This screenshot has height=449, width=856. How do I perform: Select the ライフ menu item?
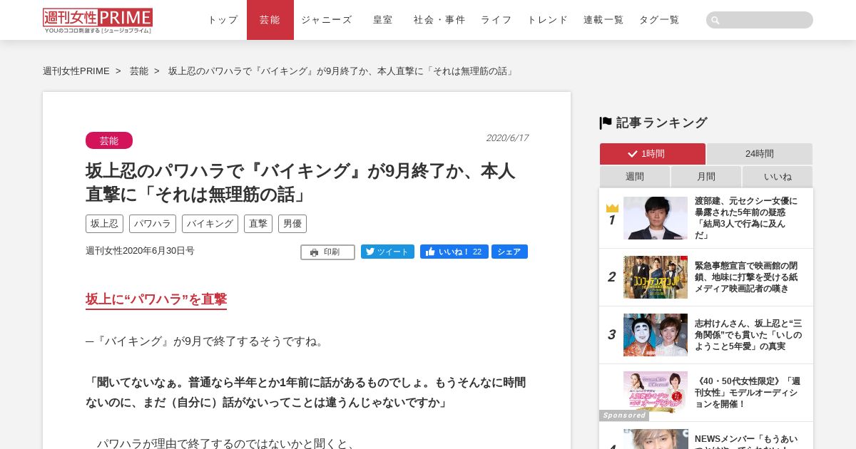496,20
